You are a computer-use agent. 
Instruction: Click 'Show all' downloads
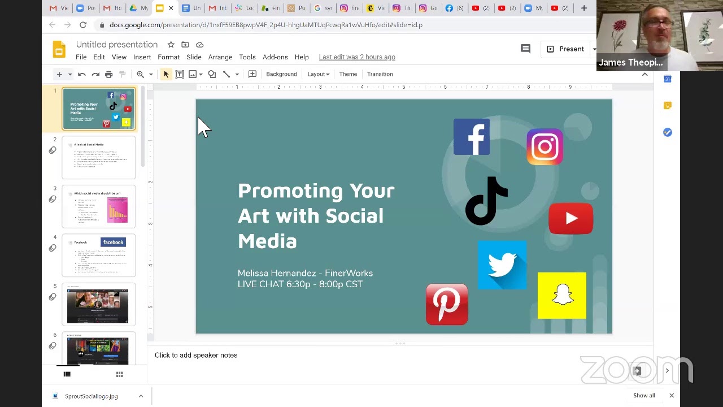click(x=644, y=396)
